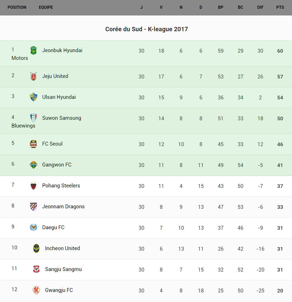Screen dimensions: 292x302
Task: Click the Pohang Steelers club crest
Action: [x=33, y=186]
